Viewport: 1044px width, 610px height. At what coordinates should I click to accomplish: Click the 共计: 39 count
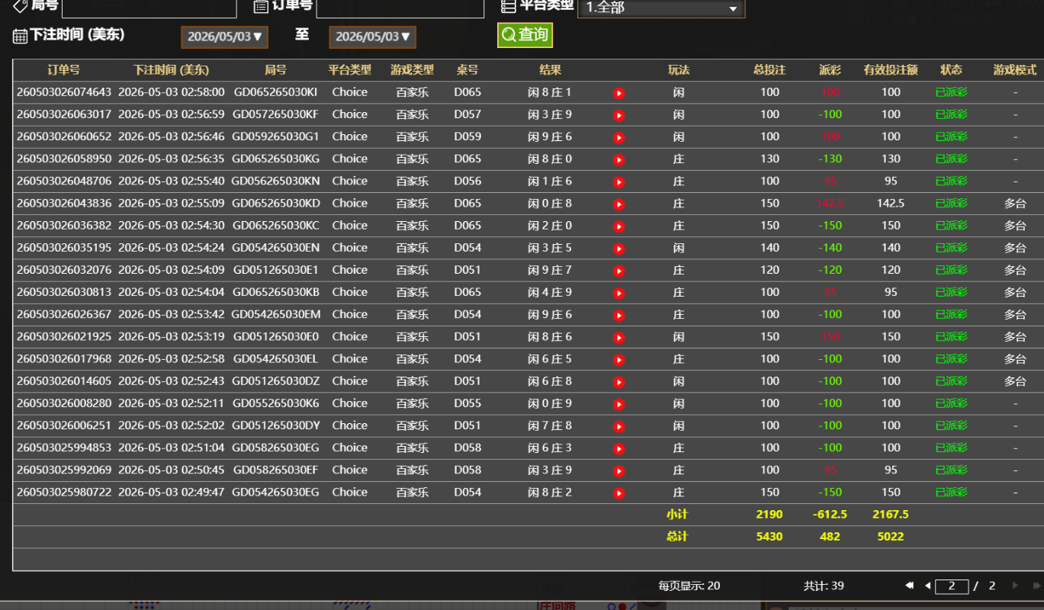click(824, 586)
